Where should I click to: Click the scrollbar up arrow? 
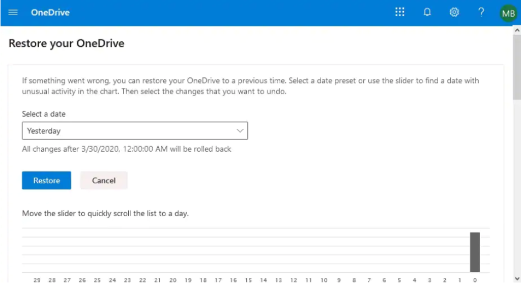[517, 31]
